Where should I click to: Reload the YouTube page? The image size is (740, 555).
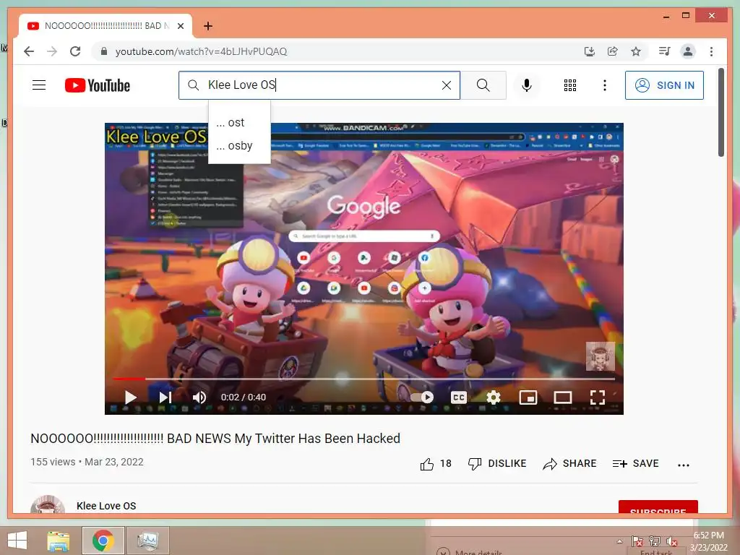tap(75, 51)
